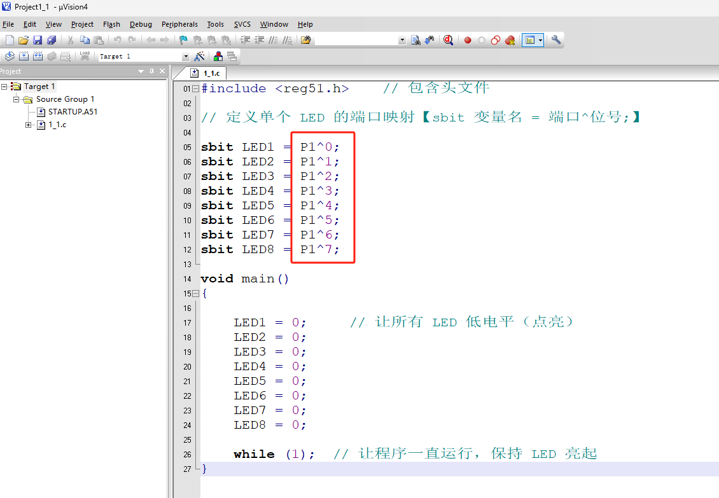Go to previous bookmark icon

(198, 40)
